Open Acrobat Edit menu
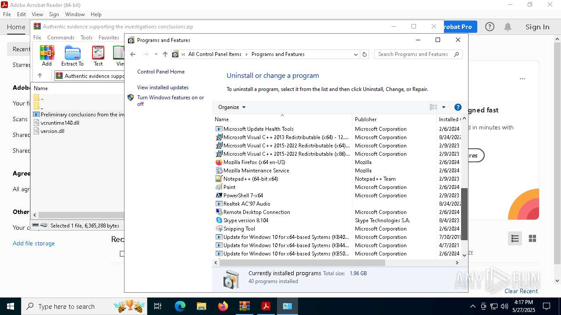This screenshot has width=561, height=315. (x=21, y=14)
